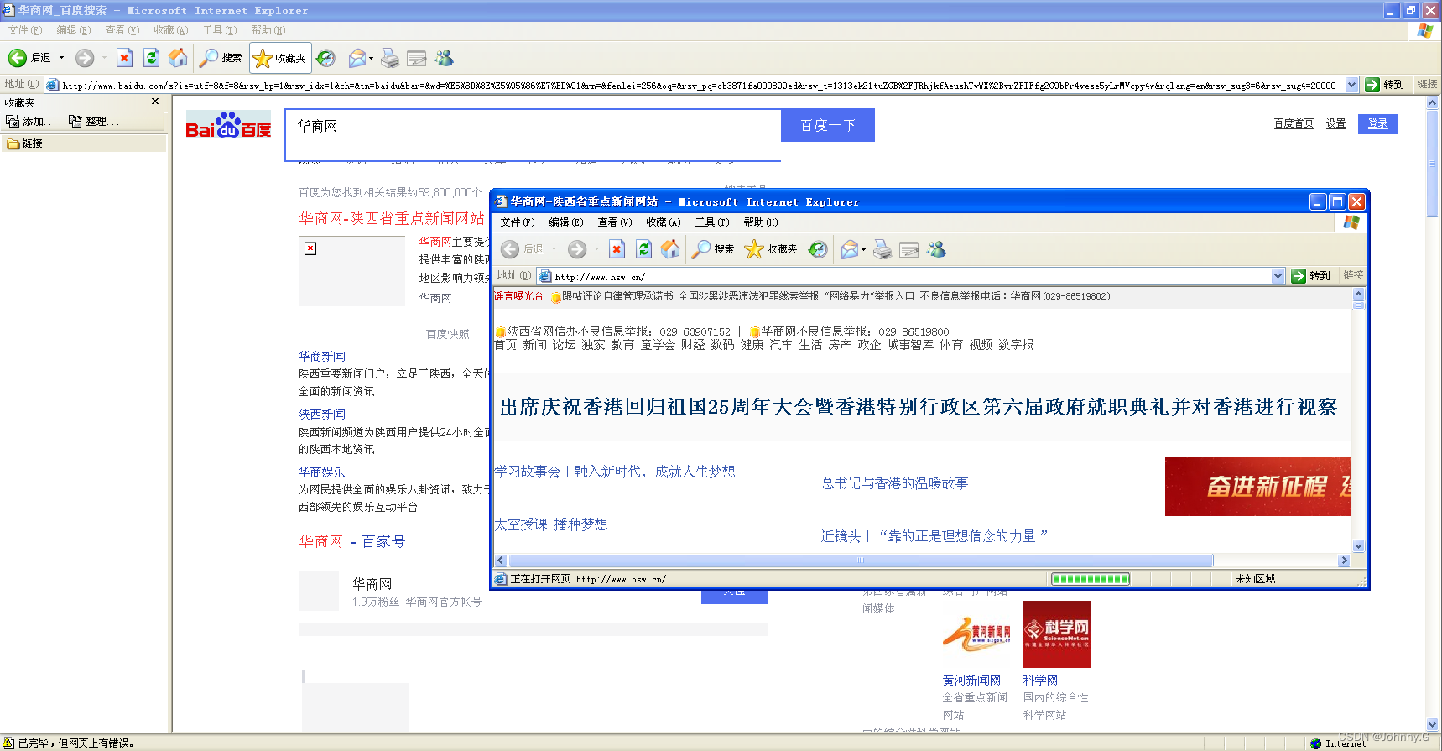Click Back button in front 华商网 window

[522, 249]
